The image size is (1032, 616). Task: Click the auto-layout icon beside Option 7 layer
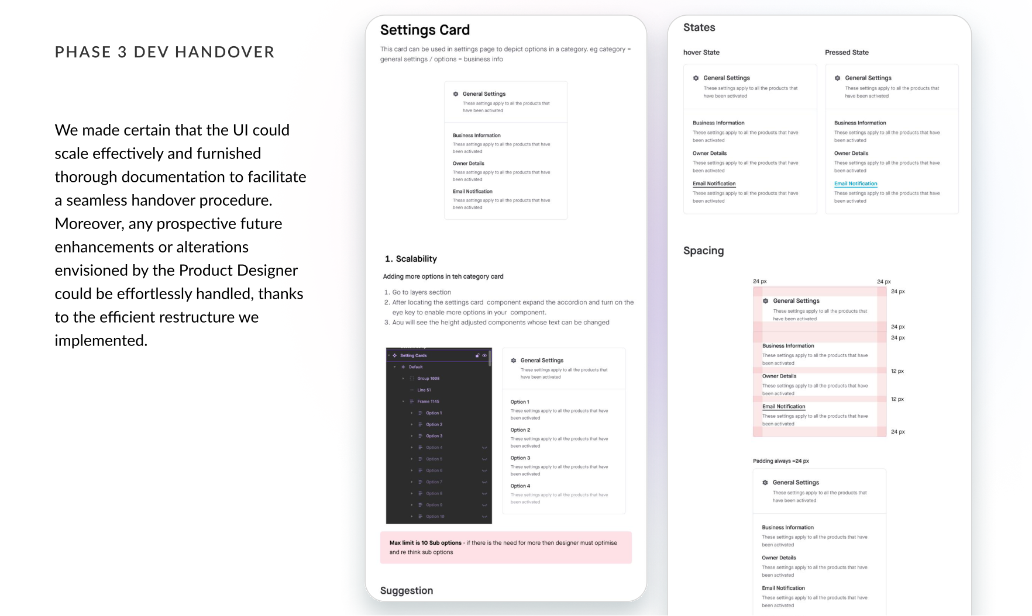420,482
